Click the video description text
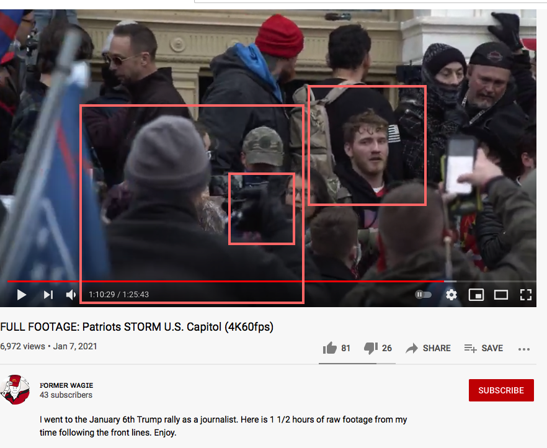Viewport: 547px width, 448px height. (223, 426)
